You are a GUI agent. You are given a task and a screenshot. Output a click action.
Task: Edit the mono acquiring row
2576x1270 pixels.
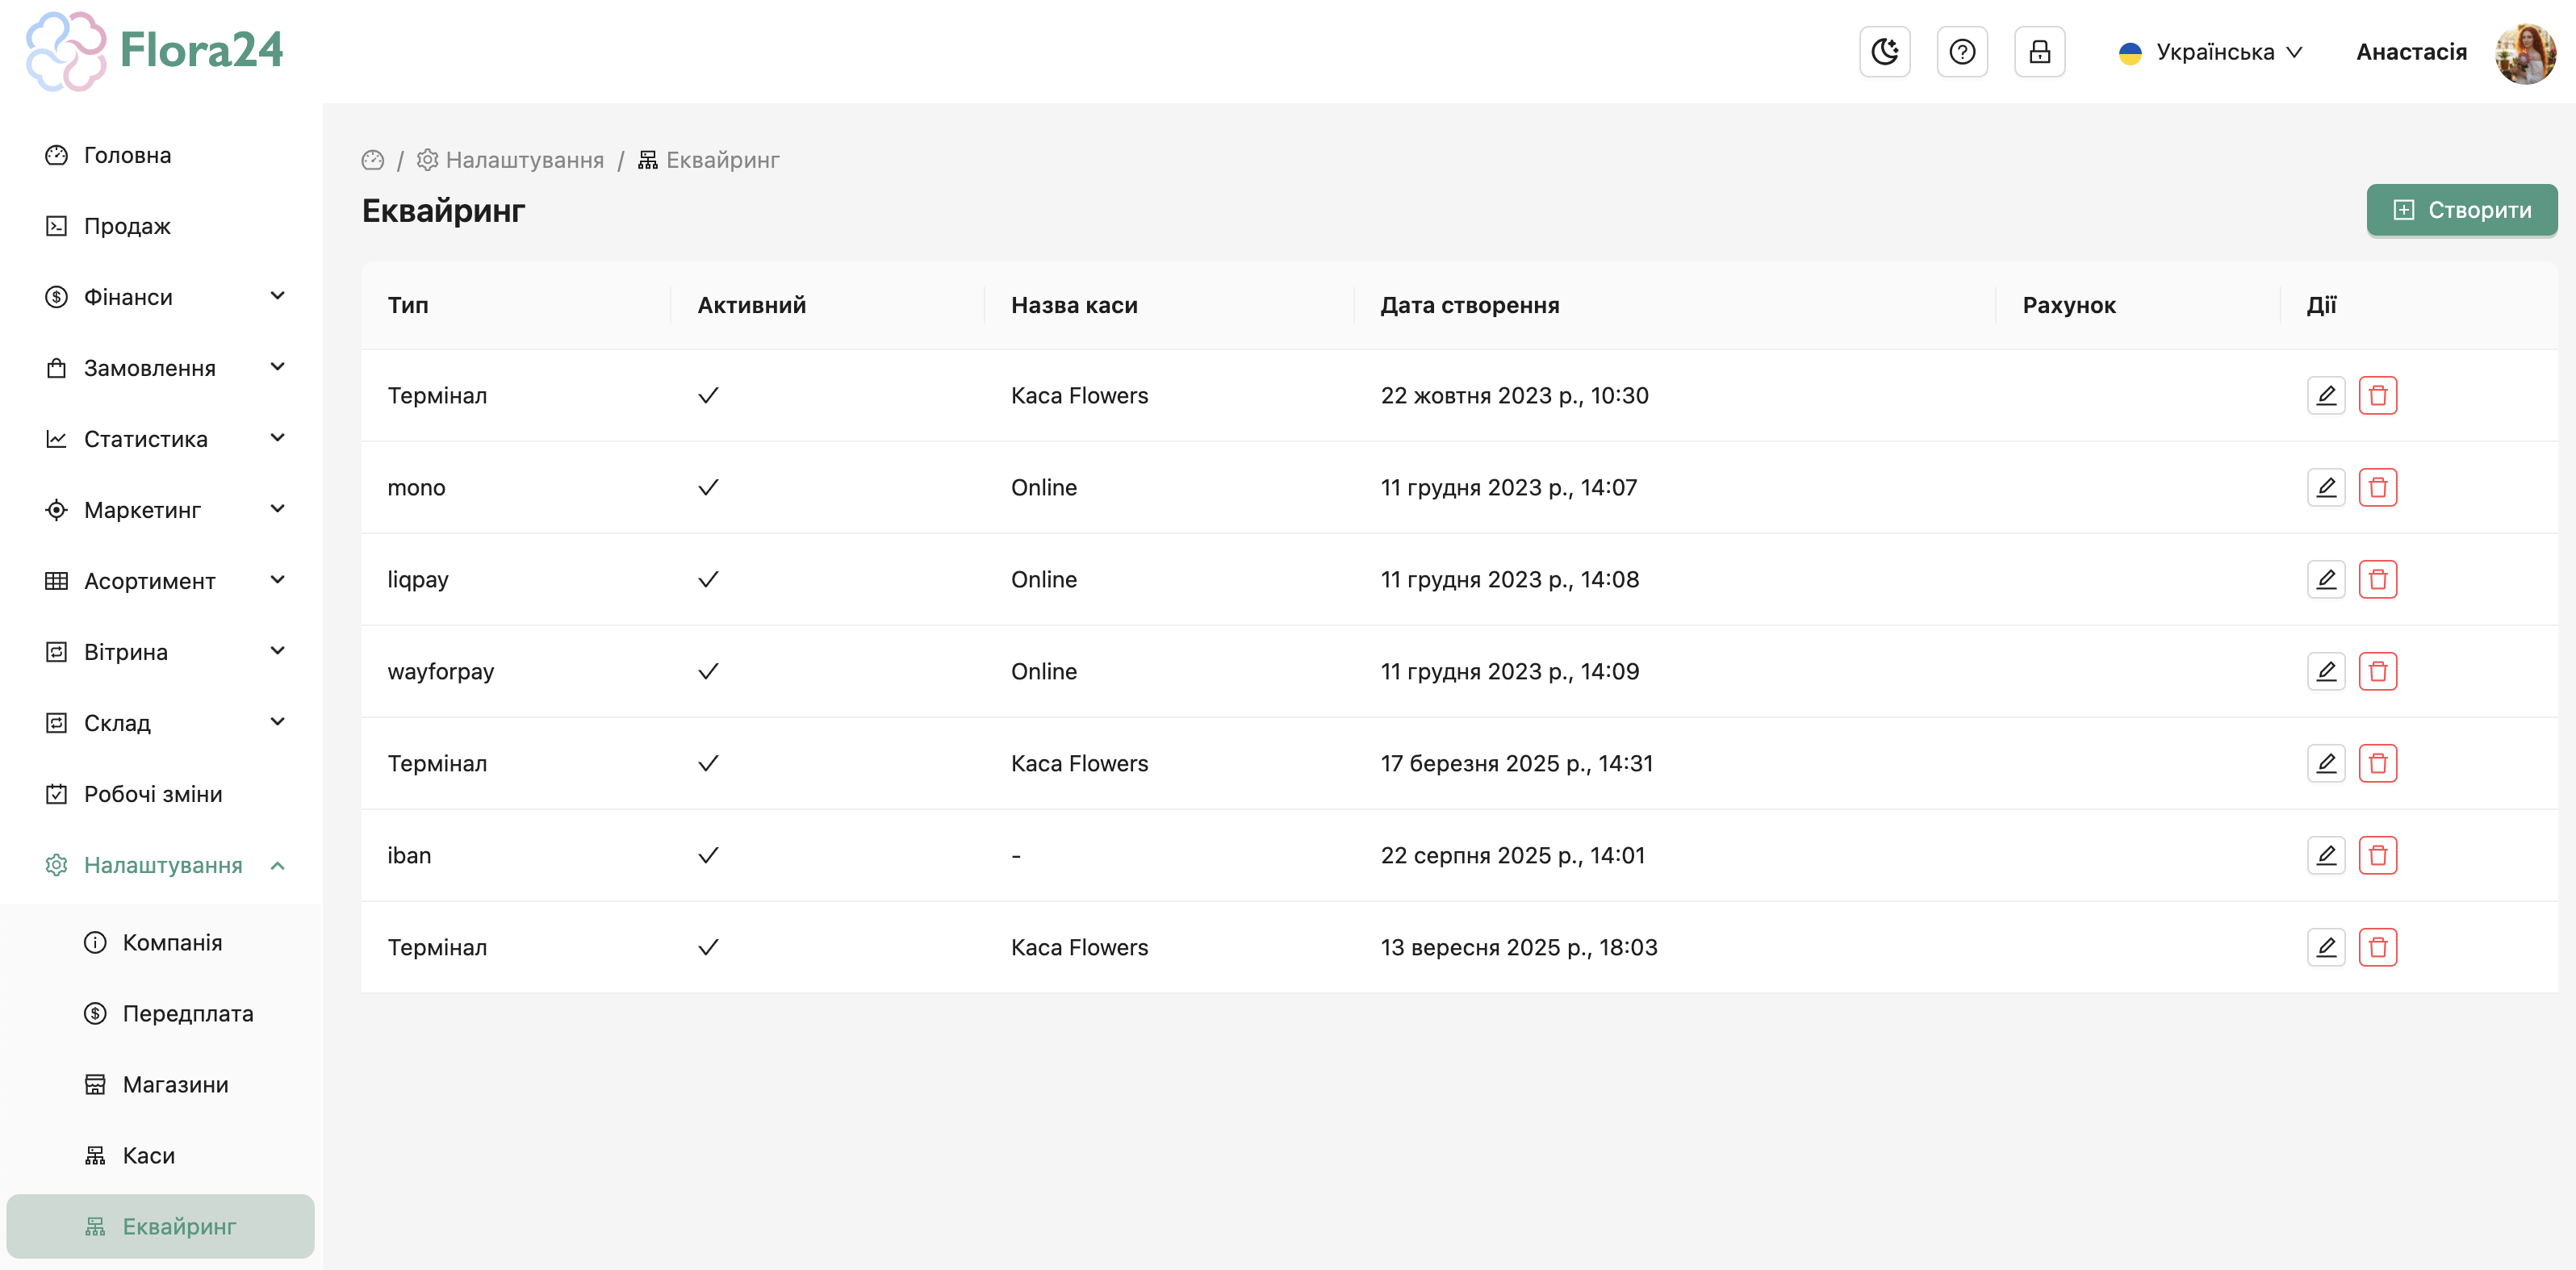click(x=2325, y=488)
